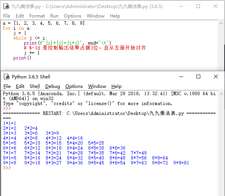Maximize the Python Shell window
Screen dimensions: 225x196
pos(198,76)
